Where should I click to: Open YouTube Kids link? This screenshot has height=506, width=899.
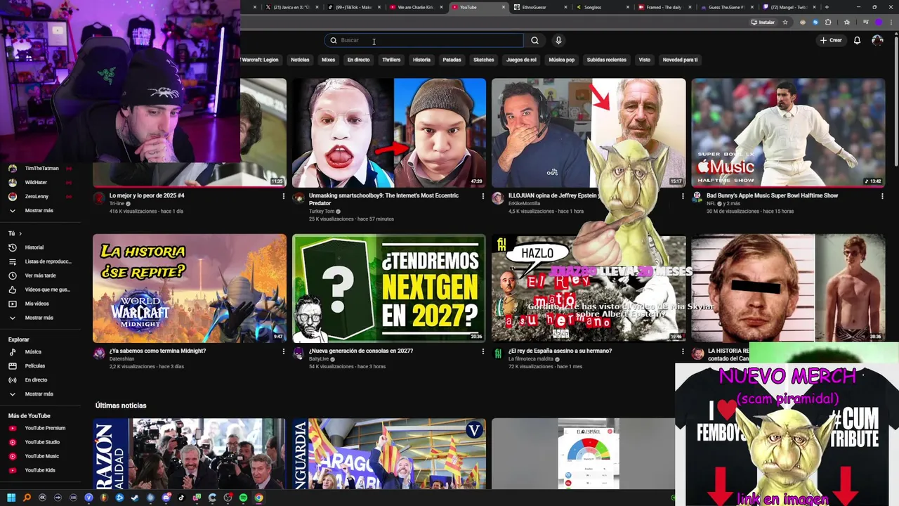pos(39,470)
